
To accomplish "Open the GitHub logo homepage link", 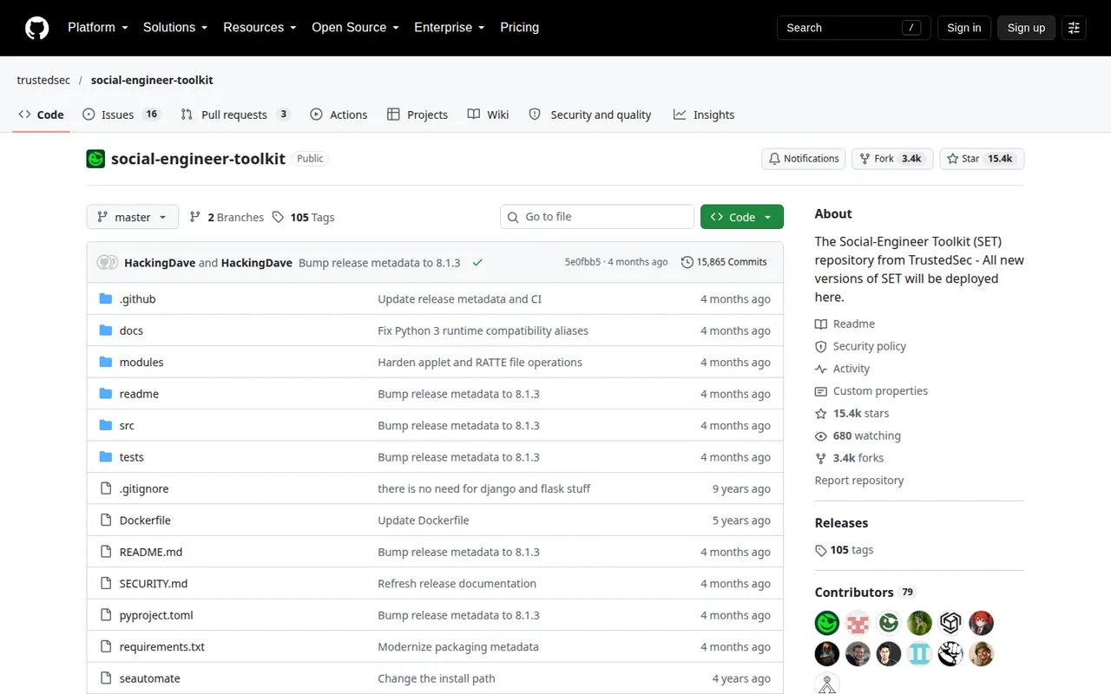I will coord(36,28).
